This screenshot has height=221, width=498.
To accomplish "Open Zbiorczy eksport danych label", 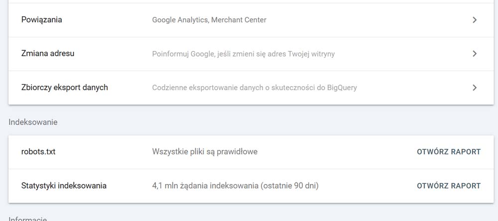I will [64, 87].
